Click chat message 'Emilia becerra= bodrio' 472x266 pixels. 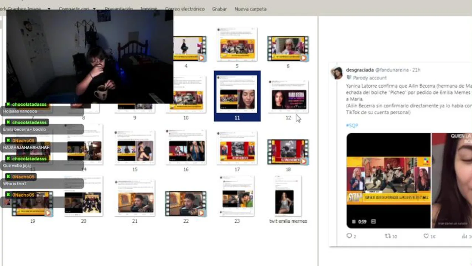tap(24, 129)
